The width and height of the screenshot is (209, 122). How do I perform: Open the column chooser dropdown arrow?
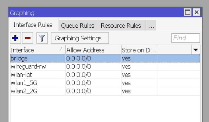(x=195, y=50)
